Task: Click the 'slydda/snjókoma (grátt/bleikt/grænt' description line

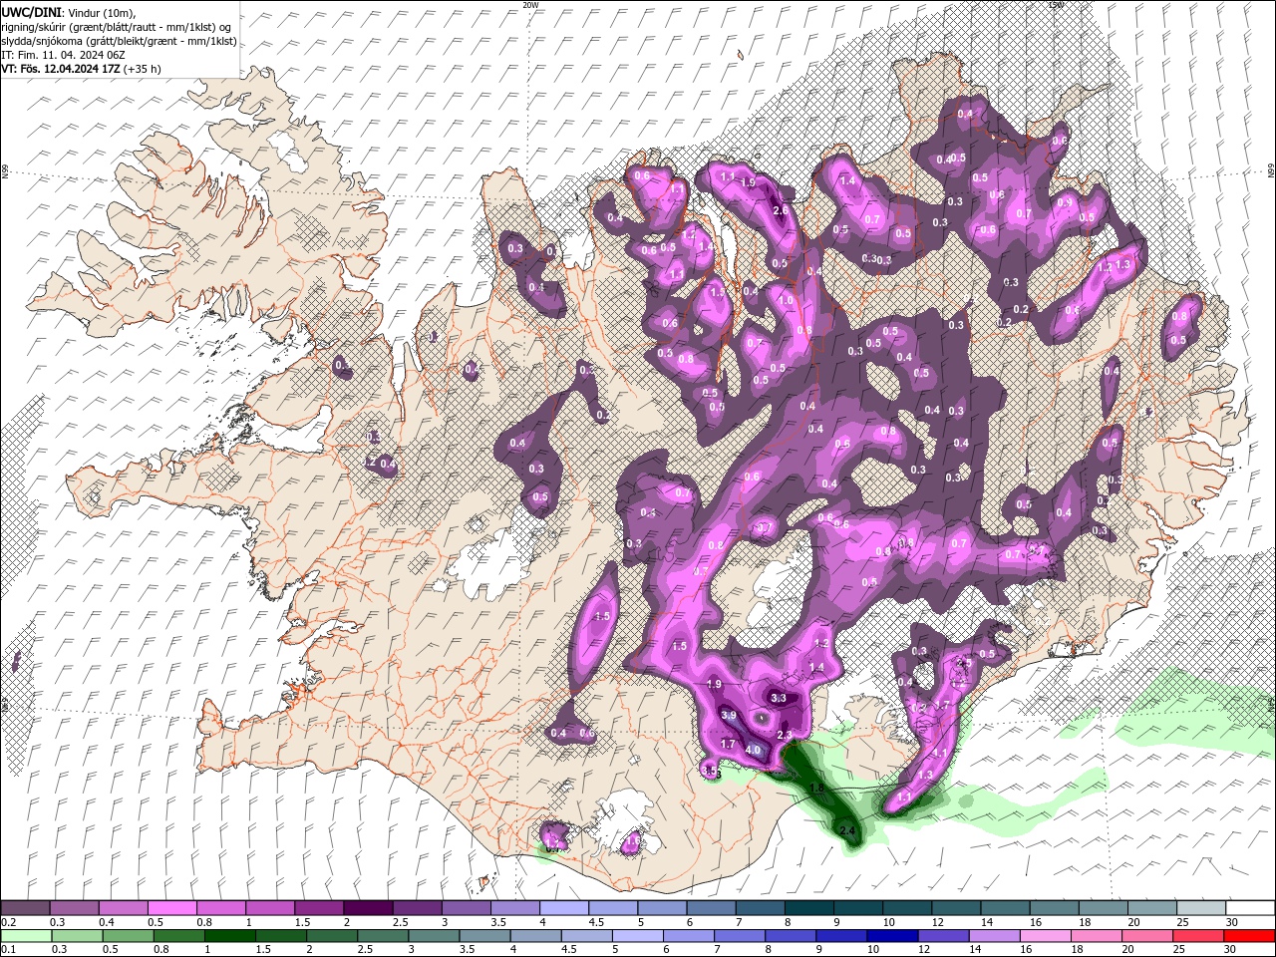Action: 119,41
